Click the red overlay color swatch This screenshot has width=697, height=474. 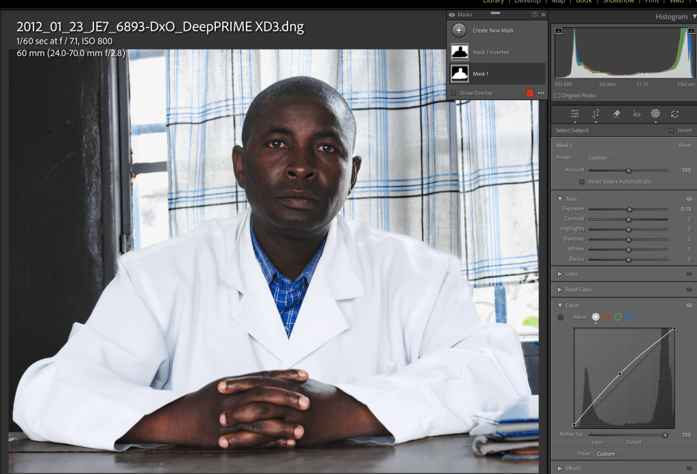click(x=530, y=93)
